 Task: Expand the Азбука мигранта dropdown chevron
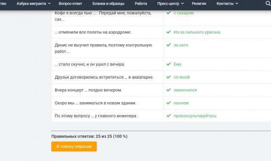tap(49, 3)
